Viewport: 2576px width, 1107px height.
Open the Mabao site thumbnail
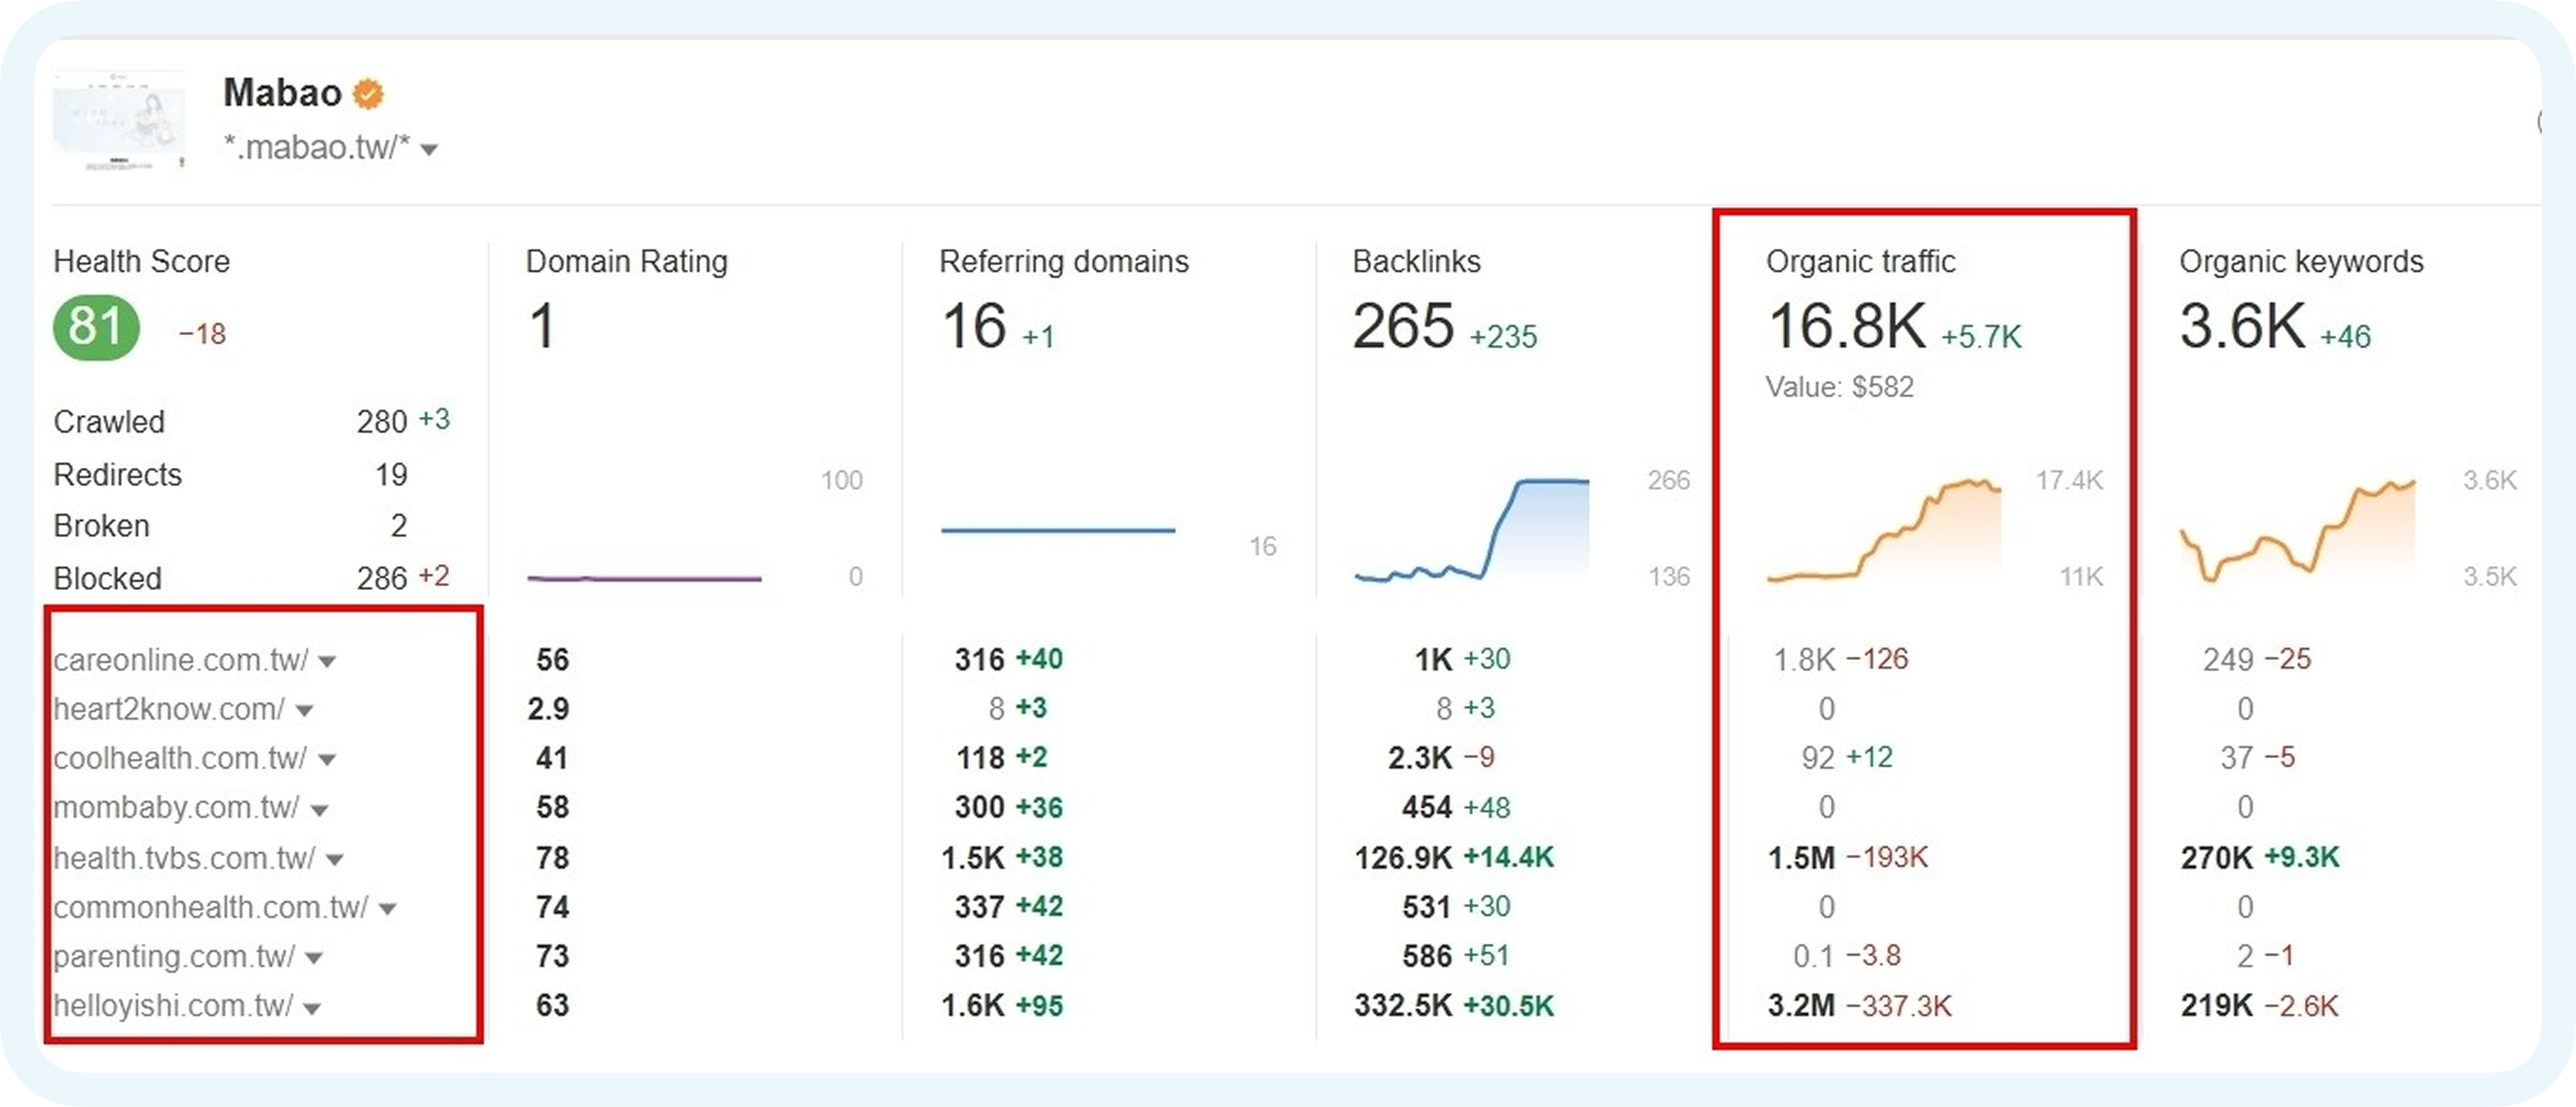[x=119, y=120]
